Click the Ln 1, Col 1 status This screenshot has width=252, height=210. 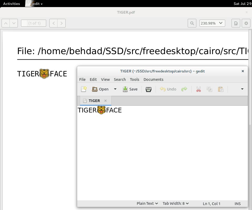pos(212,204)
